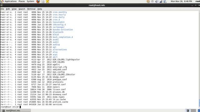Click the terminal window menu icon in the title bar
This screenshot has height=112, width=200.
tap(2, 5)
